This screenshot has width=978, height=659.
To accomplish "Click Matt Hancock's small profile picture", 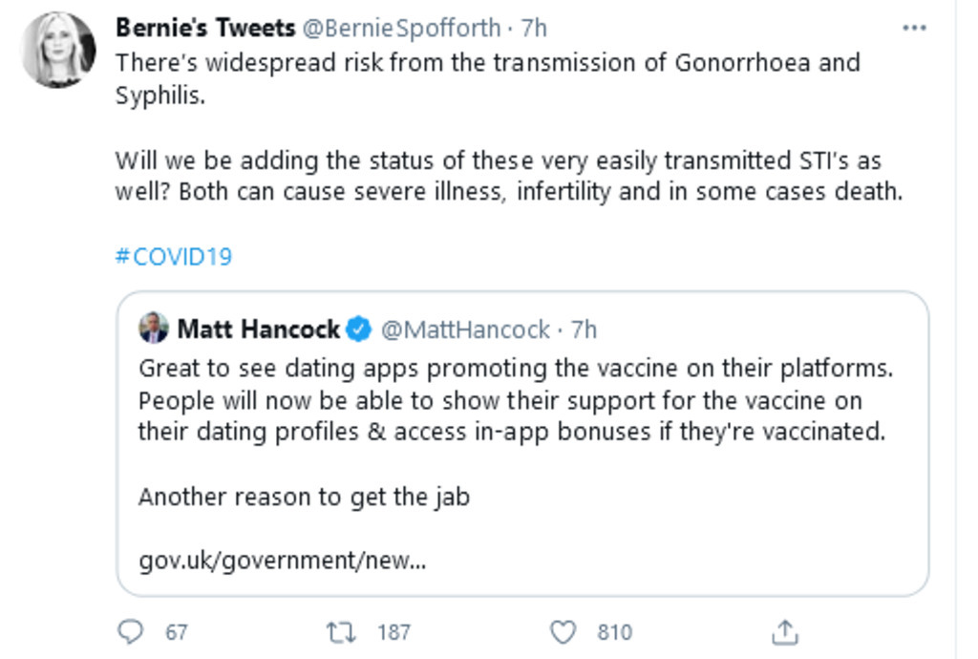I will click(154, 329).
